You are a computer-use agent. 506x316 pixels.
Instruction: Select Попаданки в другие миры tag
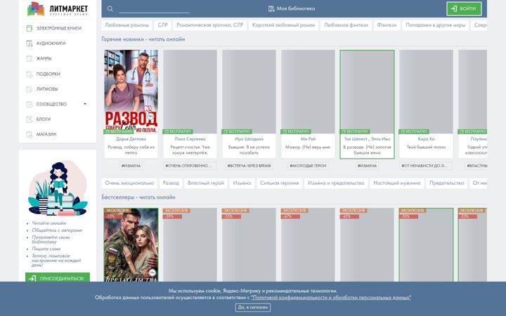click(435, 25)
